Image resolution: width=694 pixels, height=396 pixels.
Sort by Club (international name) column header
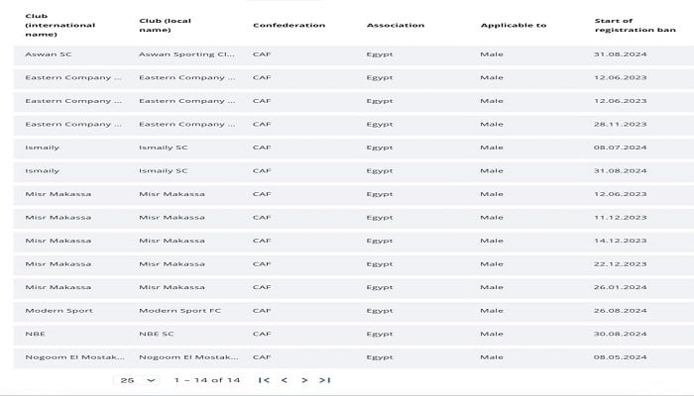pos(60,25)
